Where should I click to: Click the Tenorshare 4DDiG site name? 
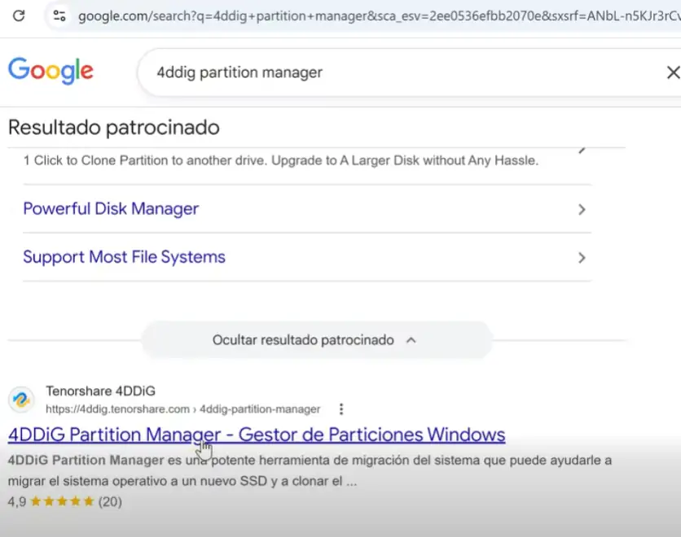[100, 391]
